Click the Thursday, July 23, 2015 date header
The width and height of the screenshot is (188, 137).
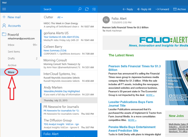[x=69, y=100]
